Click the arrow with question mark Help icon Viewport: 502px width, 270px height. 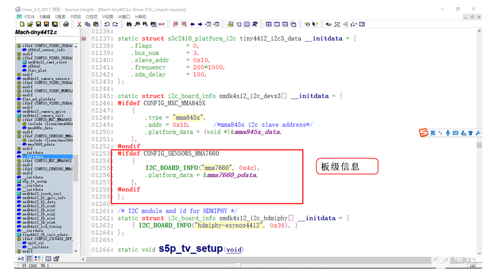pos(315,24)
